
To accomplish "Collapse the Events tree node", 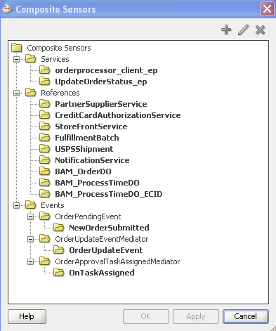I will point(17,205).
